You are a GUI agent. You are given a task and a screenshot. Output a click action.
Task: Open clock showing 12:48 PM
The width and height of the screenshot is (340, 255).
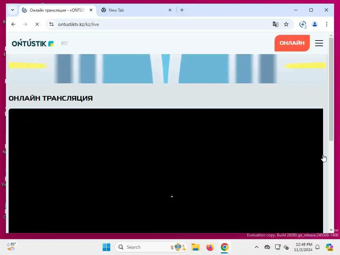pos(303,247)
